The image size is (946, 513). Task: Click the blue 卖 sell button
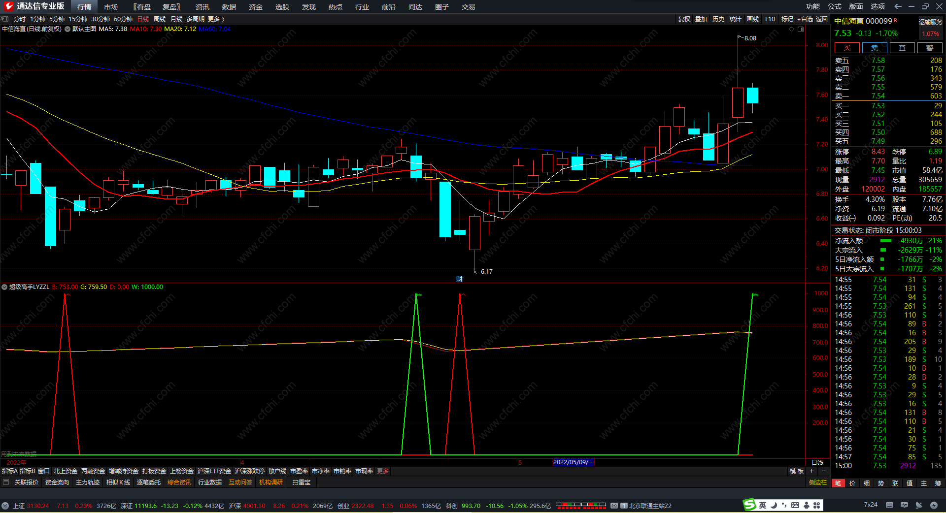tap(875, 48)
